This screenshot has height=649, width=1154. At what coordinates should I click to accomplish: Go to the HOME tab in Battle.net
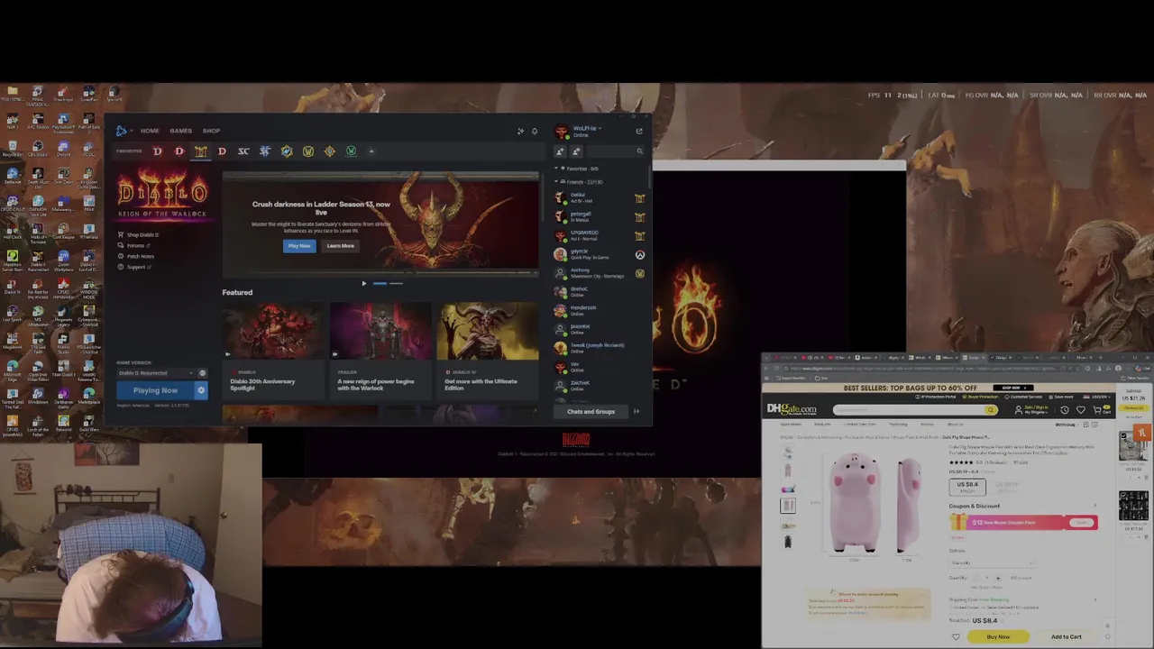coord(150,131)
